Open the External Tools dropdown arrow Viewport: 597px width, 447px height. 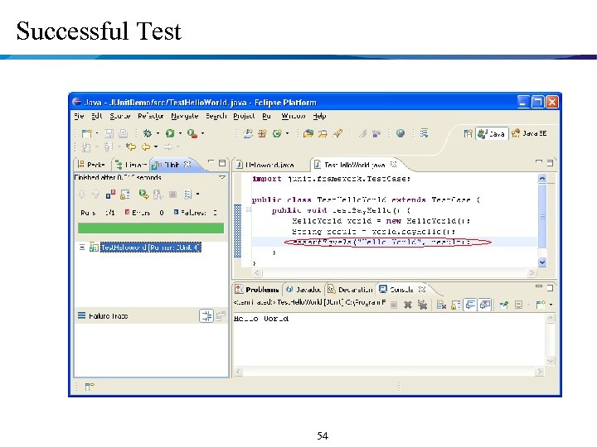tap(202, 133)
